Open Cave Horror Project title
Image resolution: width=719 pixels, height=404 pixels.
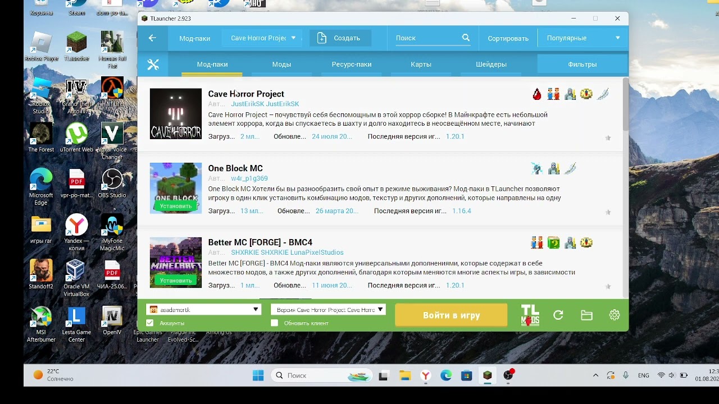246,94
